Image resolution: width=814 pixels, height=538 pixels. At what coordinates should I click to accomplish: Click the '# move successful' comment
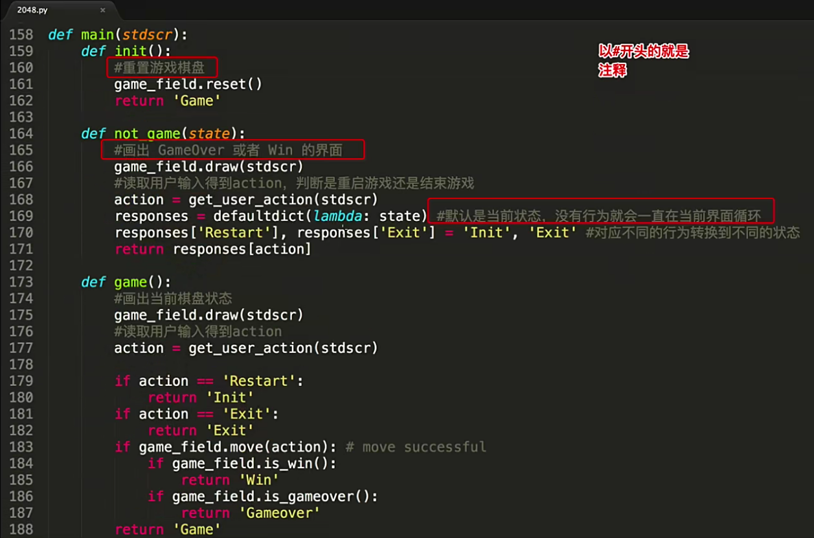[x=416, y=447]
